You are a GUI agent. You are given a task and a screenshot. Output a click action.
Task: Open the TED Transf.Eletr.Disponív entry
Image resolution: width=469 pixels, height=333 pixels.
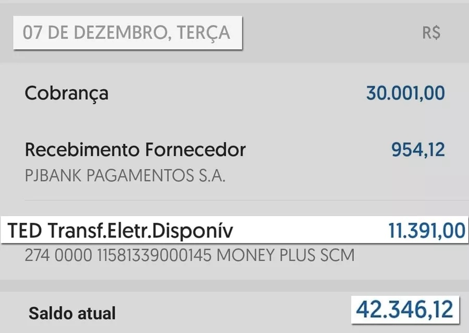point(234,230)
